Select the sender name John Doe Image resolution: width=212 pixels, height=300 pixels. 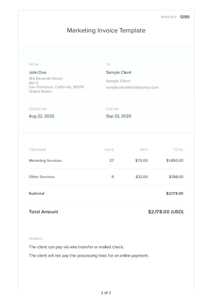(x=38, y=73)
